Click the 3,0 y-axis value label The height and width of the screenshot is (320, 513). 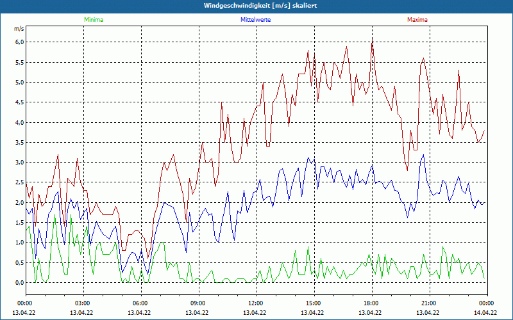[x=19, y=163]
